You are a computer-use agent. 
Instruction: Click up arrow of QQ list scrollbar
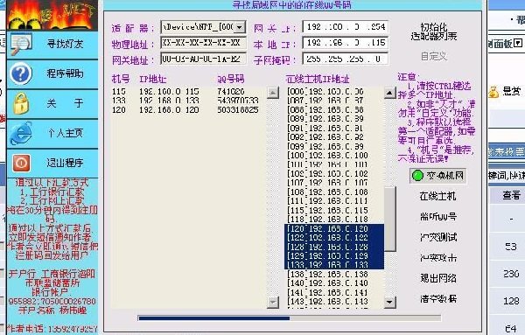273,93
